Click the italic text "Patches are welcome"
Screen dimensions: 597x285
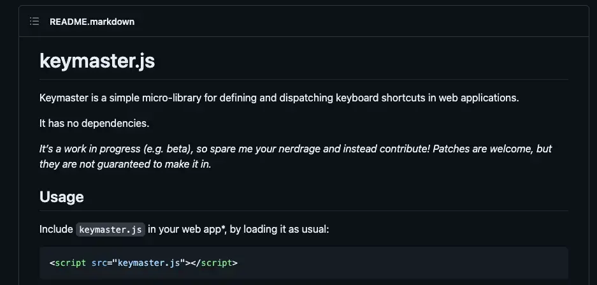(x=483, y=148)
